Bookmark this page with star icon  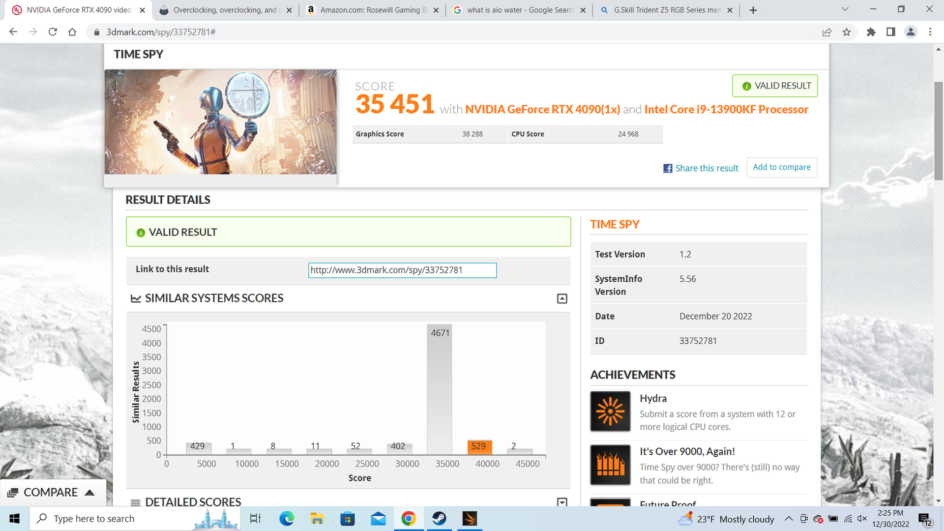click(x=847, y=32)
